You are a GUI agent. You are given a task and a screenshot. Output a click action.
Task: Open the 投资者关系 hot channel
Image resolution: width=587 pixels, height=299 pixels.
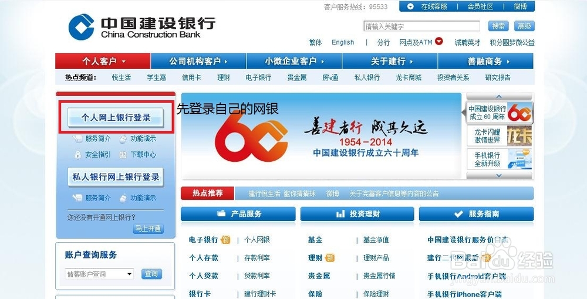pos(453,78)
